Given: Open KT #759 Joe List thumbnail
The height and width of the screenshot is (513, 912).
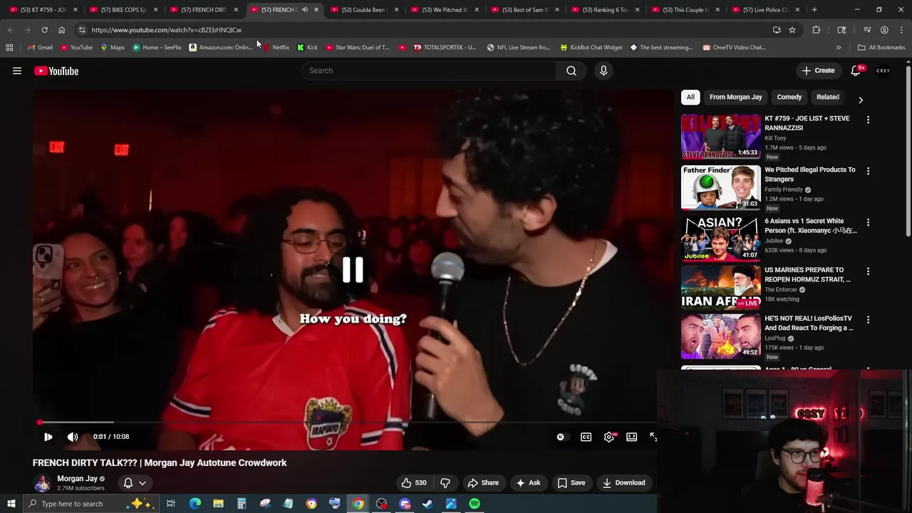Looking at the screenshot, I should point(721,136).
